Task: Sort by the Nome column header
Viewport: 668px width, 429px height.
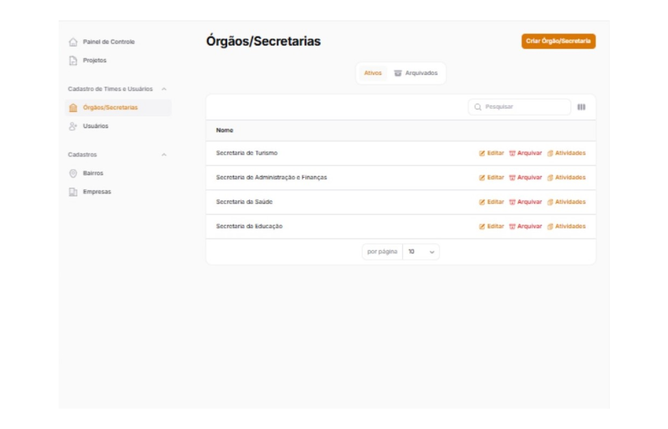Action: tap(225, 131)
